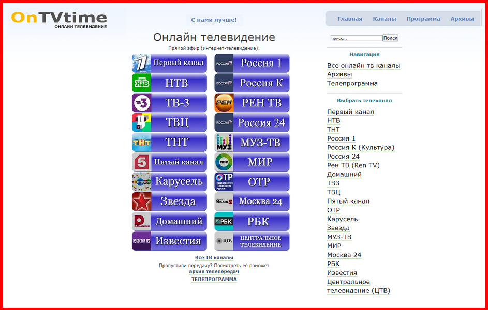Select ОТР in the sidebar list
The image size is (488, 310).
pos(333,210)
